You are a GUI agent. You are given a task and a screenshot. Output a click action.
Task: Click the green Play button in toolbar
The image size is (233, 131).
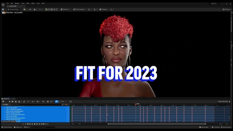click(x=46, y=9)
